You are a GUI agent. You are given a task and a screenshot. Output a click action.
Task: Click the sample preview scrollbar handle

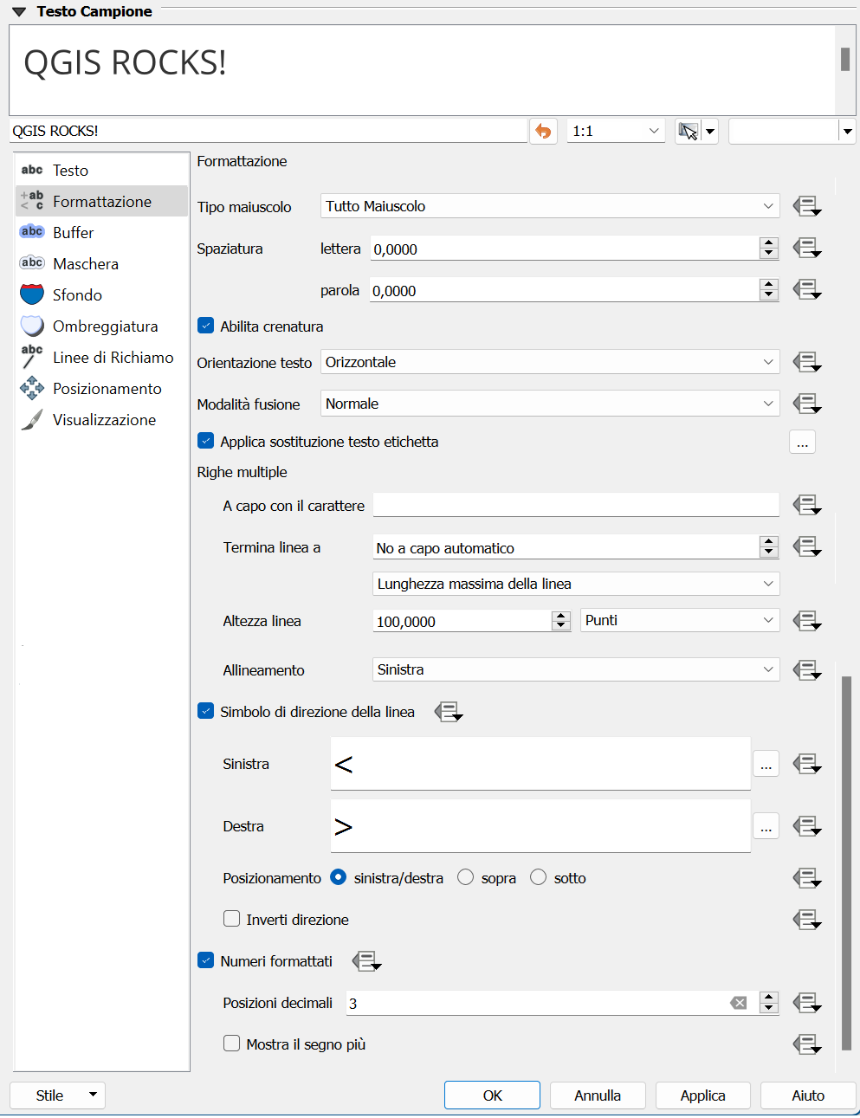[x=845, y=59]
